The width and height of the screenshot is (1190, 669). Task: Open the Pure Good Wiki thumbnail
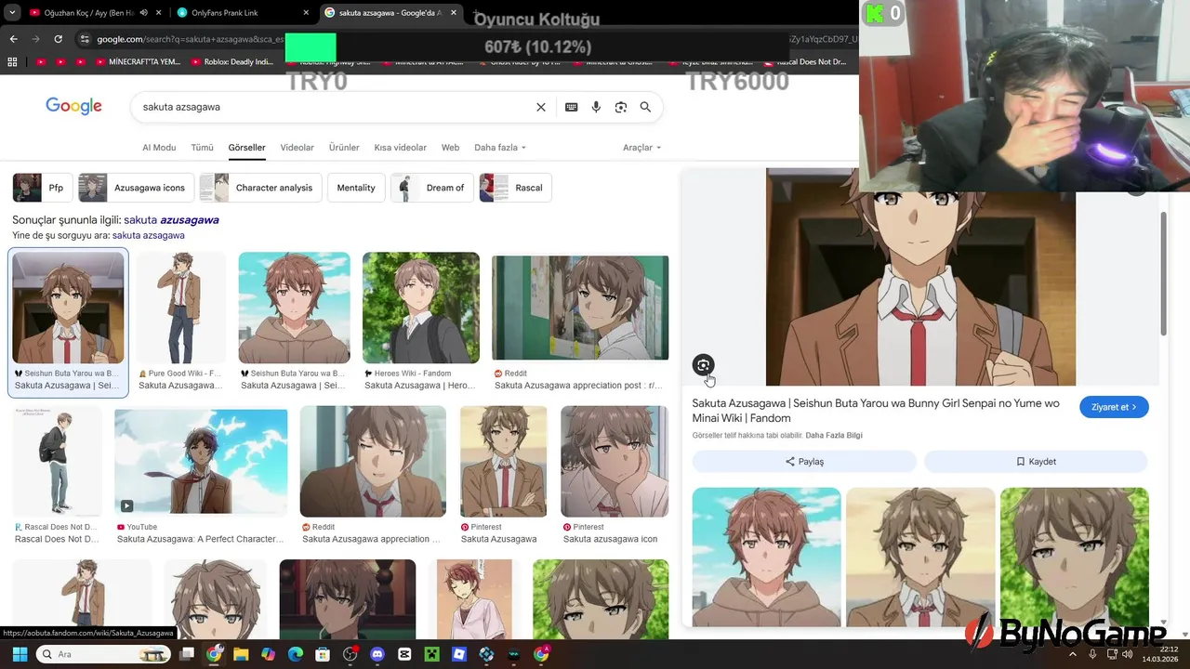pyautogui.click(x=180, y=308)
